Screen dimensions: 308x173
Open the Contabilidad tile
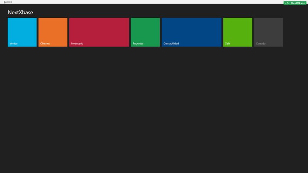(x=191, y=32)
